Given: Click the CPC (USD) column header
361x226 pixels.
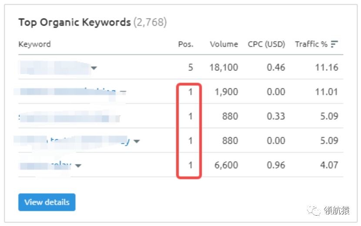Looking at the screenshot, I should (266, 44).
